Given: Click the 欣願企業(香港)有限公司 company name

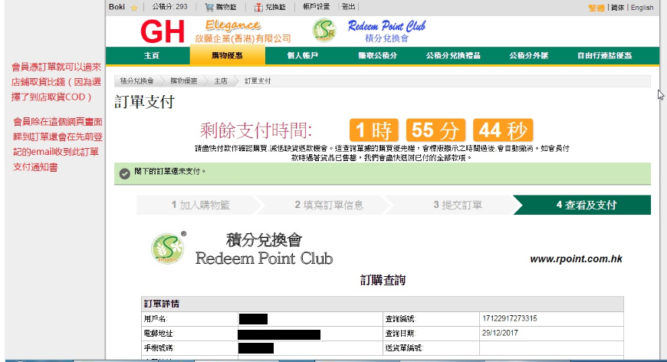Looking at the screenshot, I should pyautogui.click(x=243, y=38).
